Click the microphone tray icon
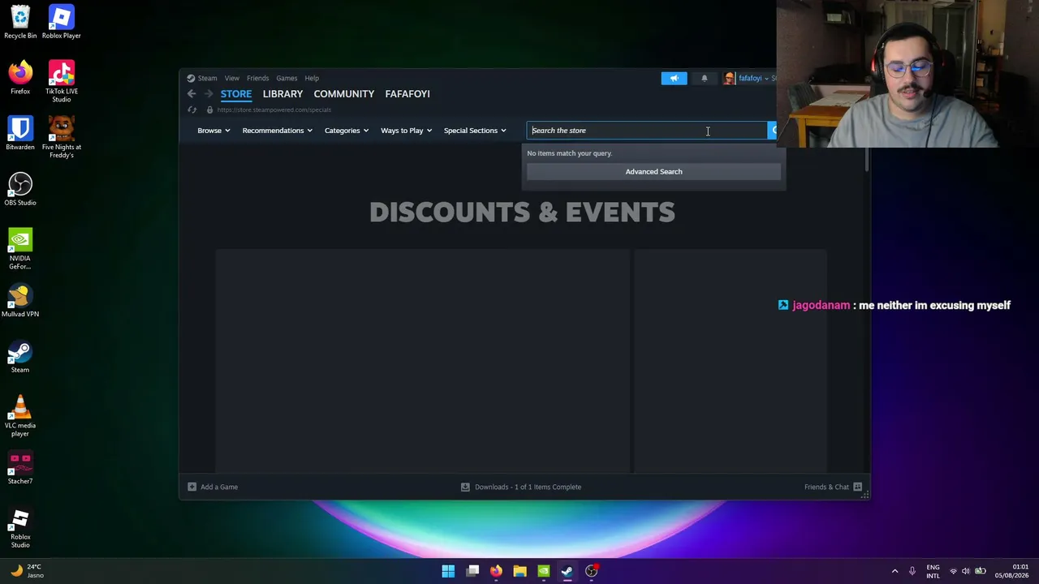Image resolution: width=1039 pixels, height=584 pixels. pos(912,571)
